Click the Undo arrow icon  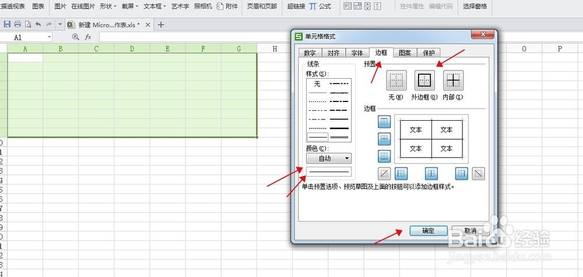pos(38,24)
